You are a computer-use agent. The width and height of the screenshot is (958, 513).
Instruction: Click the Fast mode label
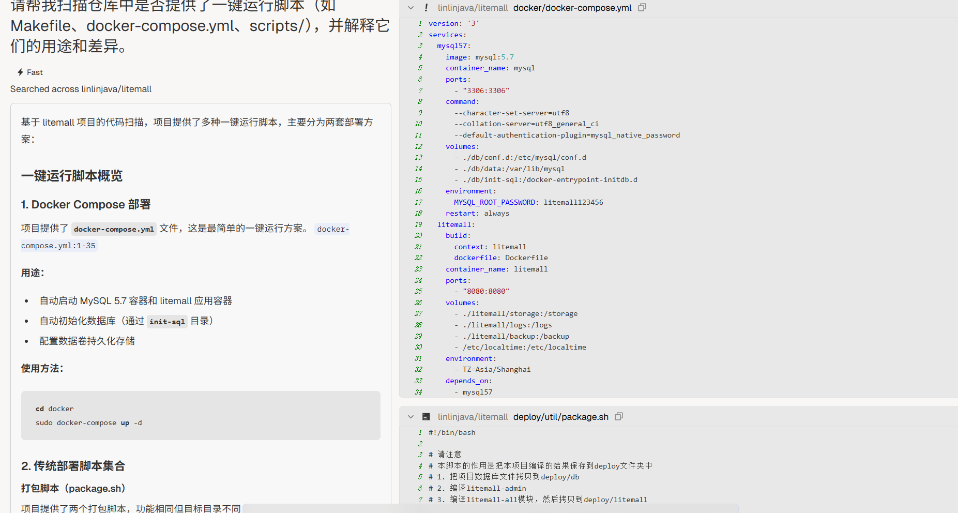[35, 72]
